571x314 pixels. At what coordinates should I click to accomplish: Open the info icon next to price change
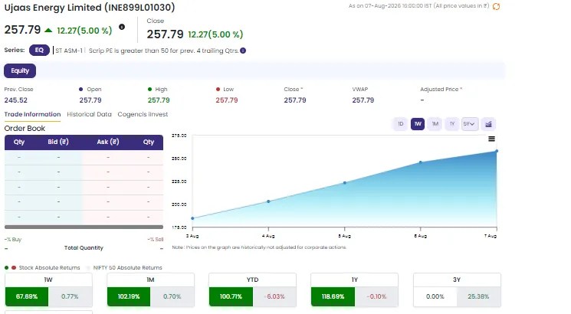122,27
